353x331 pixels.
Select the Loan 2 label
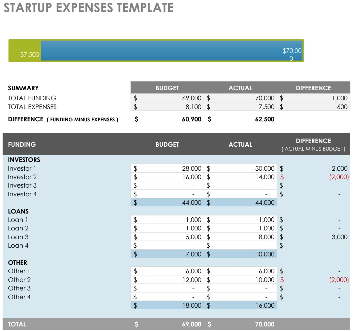click(18, 228)
